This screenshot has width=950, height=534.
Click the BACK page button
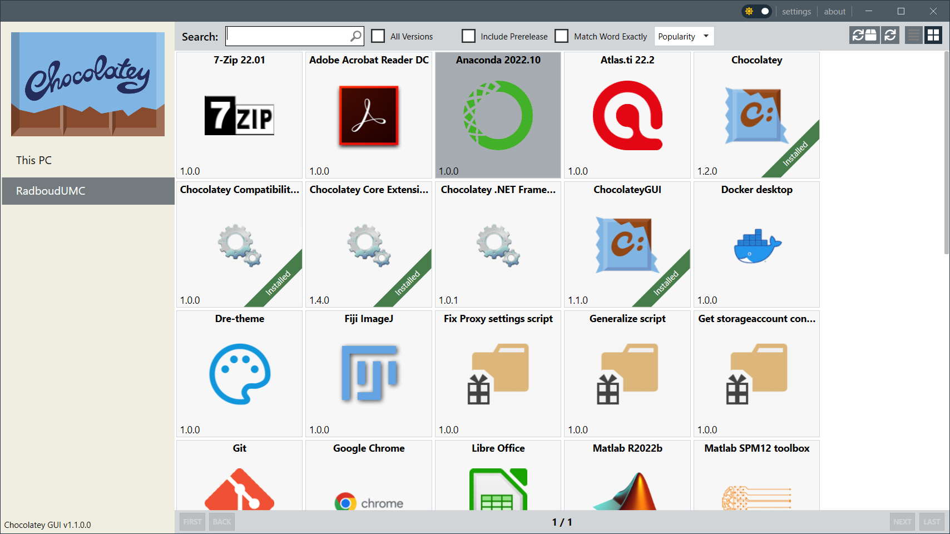click(222, 522)
